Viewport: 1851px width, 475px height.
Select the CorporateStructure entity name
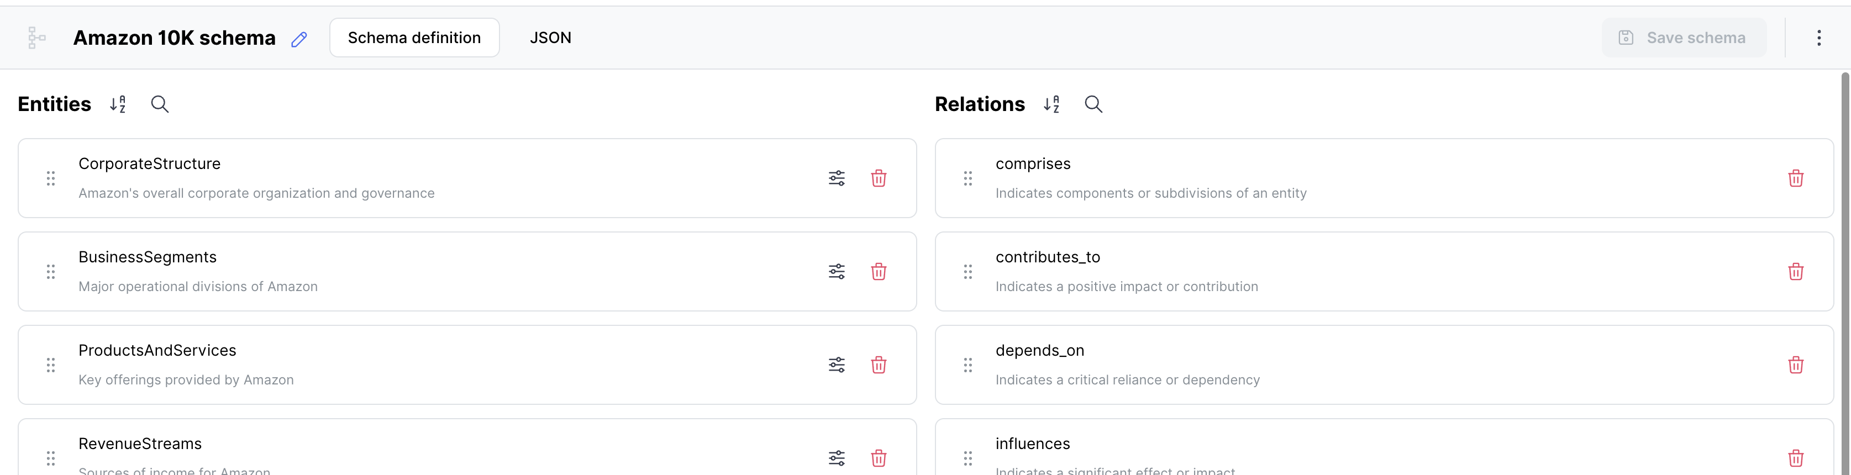click(149, 164)
